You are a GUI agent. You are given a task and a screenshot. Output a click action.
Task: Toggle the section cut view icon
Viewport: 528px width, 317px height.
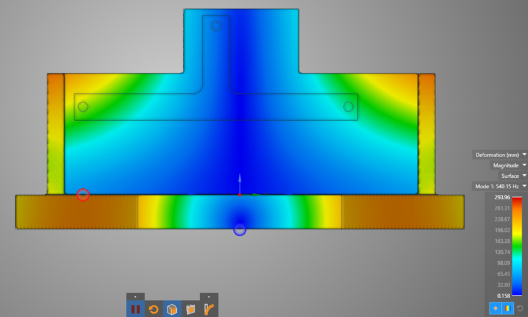pos(190,309)
